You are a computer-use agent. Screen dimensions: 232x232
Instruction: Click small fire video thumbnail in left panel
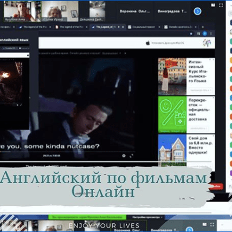coord(11,82)
